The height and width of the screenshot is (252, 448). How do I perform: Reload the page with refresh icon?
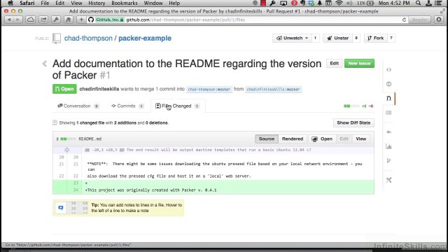[x=404, y=20]
